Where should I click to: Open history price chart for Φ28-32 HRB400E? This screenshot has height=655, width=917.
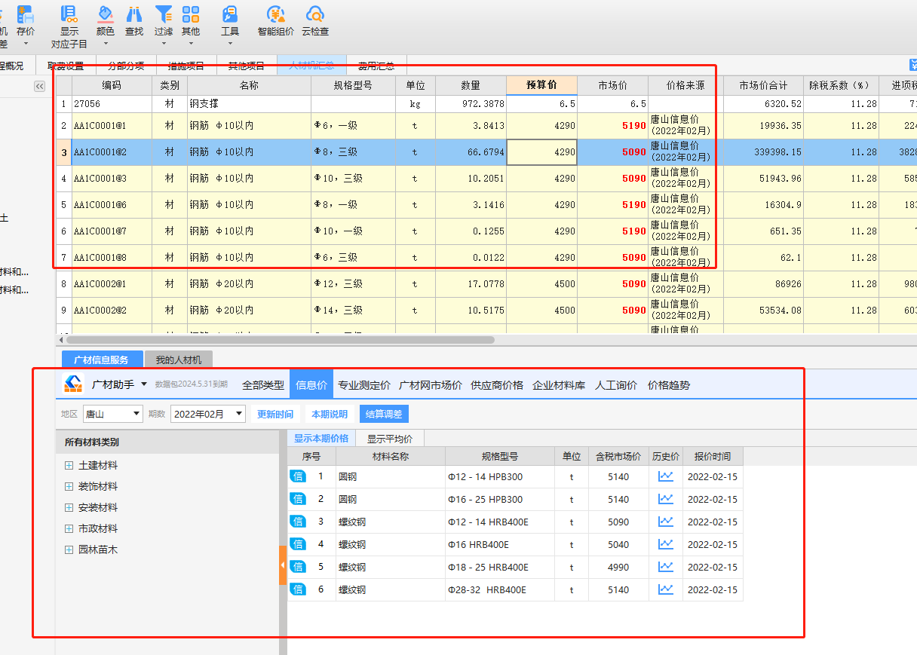coord(665,589)
